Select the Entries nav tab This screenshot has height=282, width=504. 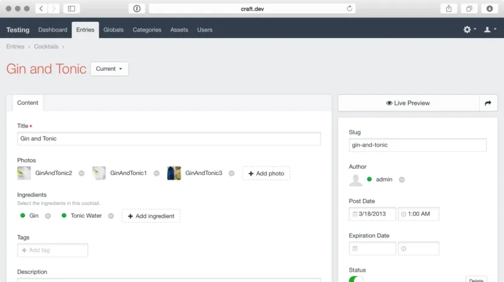tap(85, 30)
